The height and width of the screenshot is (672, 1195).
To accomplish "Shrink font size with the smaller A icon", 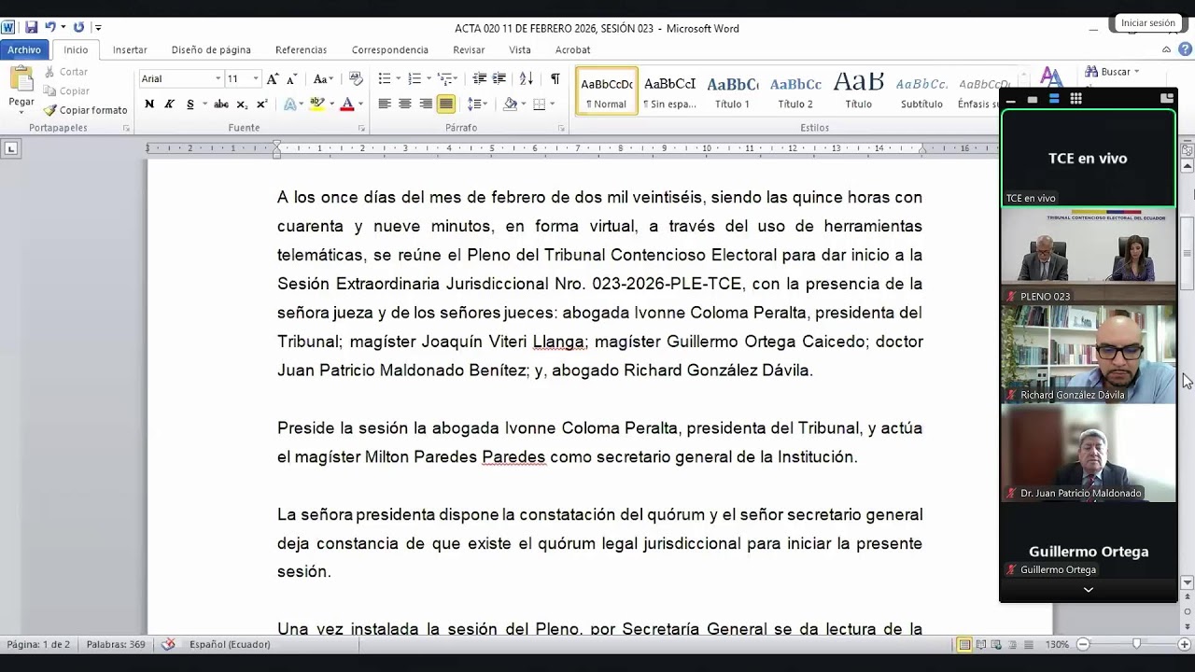I will pyautogui.click(x=291, y=79).
